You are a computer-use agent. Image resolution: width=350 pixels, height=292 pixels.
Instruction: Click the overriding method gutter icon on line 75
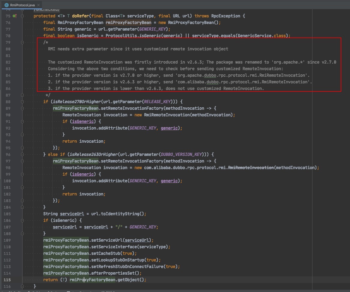[15, 16]
